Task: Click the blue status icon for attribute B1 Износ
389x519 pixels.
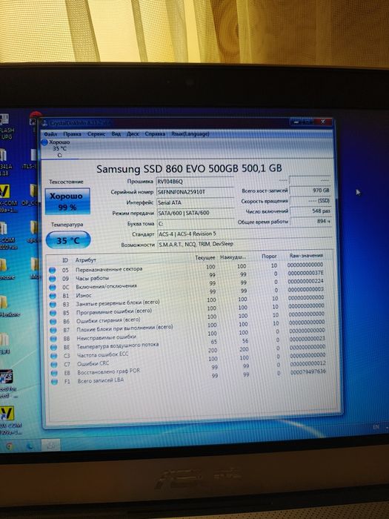Action: tap(53, 296)
